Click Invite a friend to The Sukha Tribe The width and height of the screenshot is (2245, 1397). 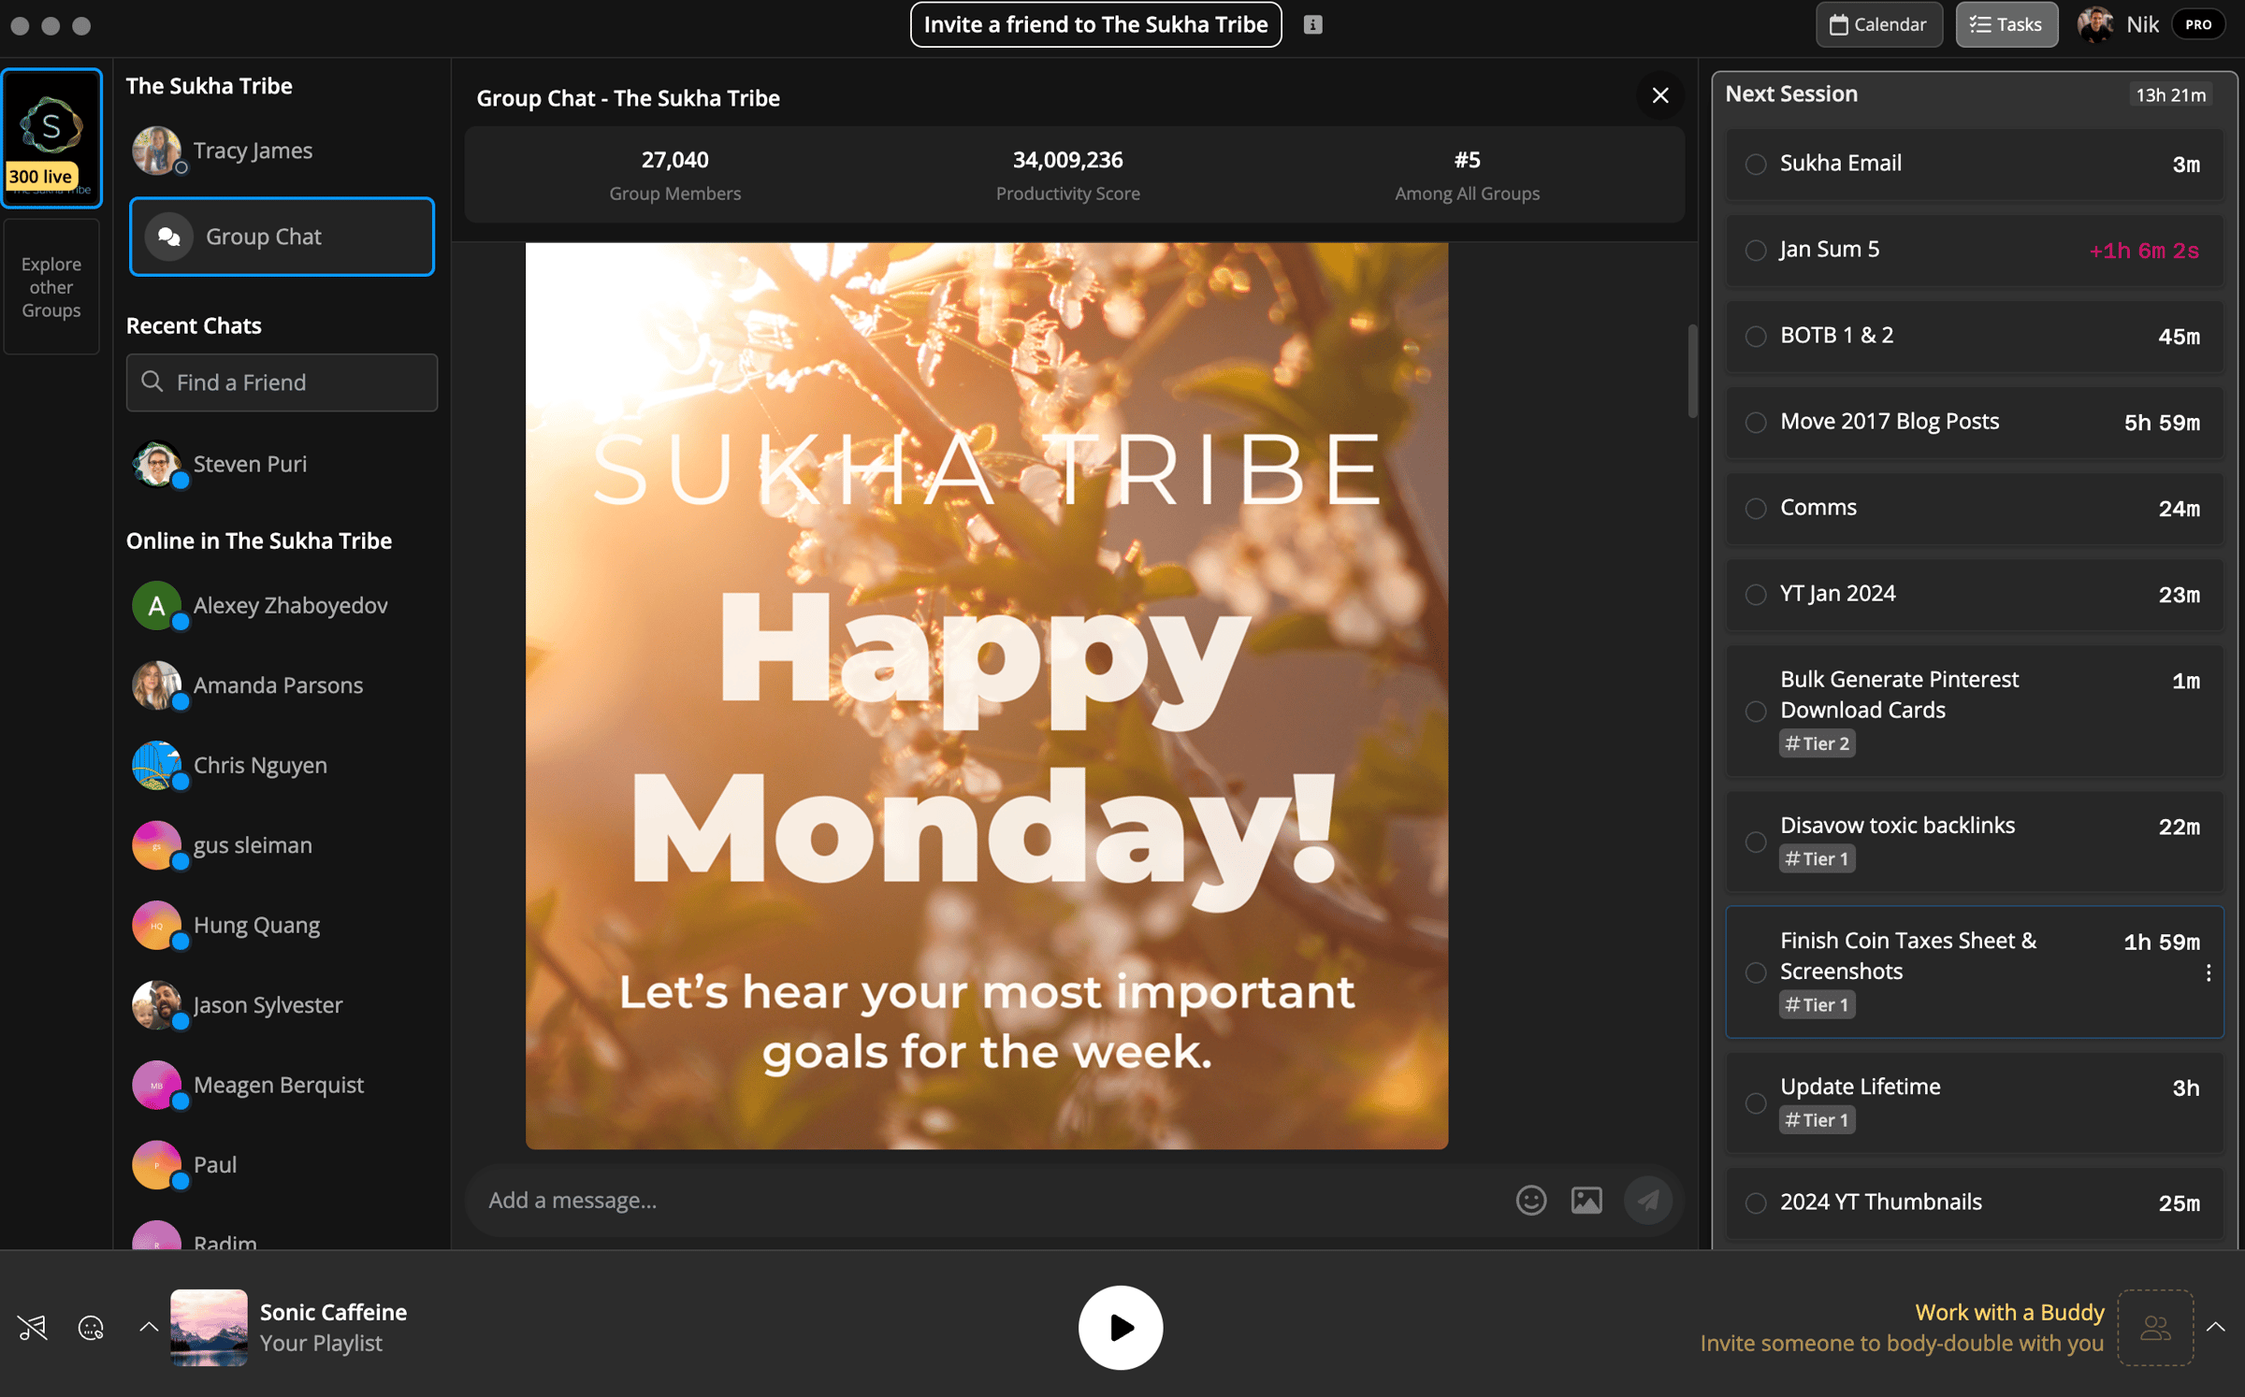[1095, 25]
